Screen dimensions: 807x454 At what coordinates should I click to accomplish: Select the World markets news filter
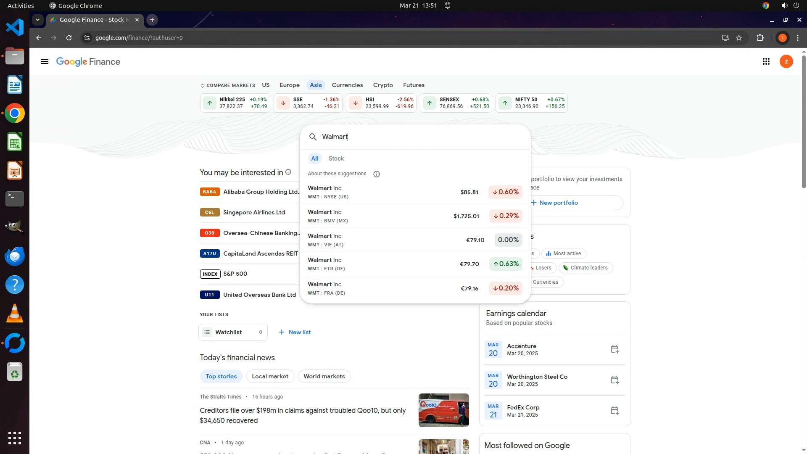(x=324, y=376)
